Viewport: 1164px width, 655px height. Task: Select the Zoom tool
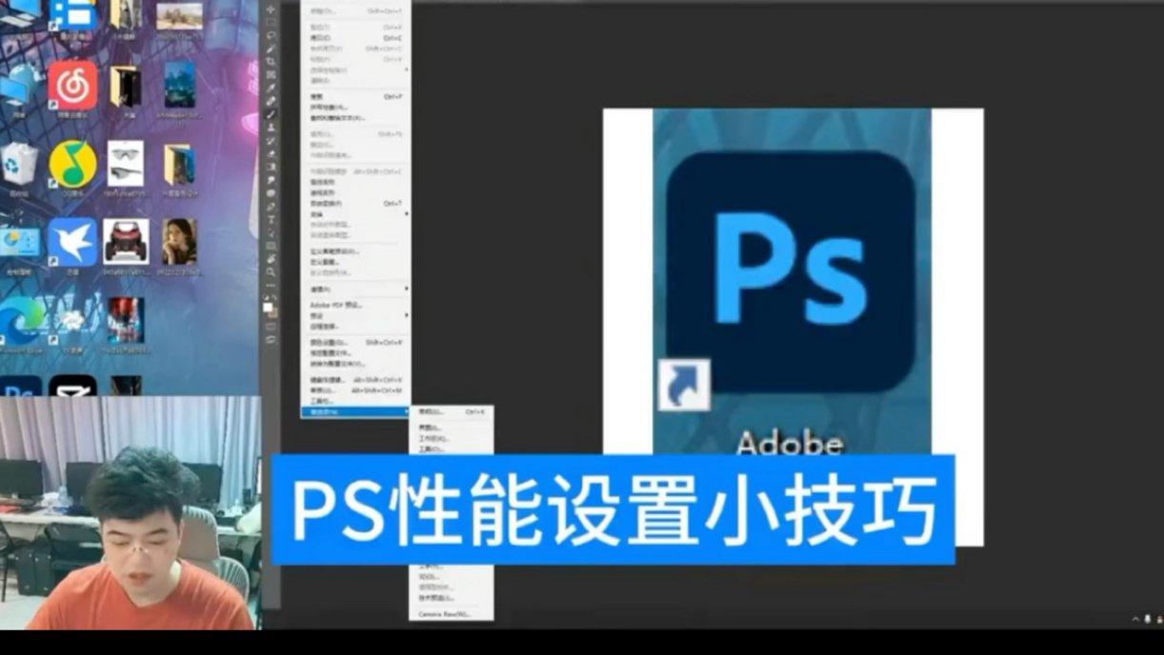[271, 269]
